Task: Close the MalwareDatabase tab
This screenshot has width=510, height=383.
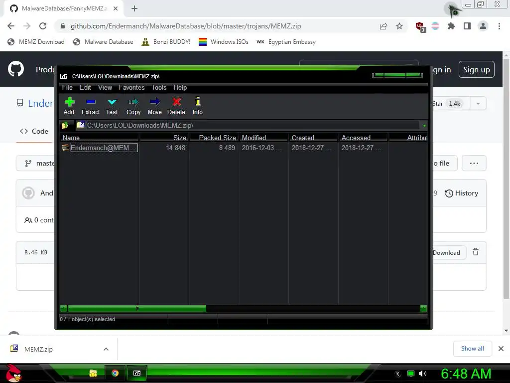Action: click(116, 8)
